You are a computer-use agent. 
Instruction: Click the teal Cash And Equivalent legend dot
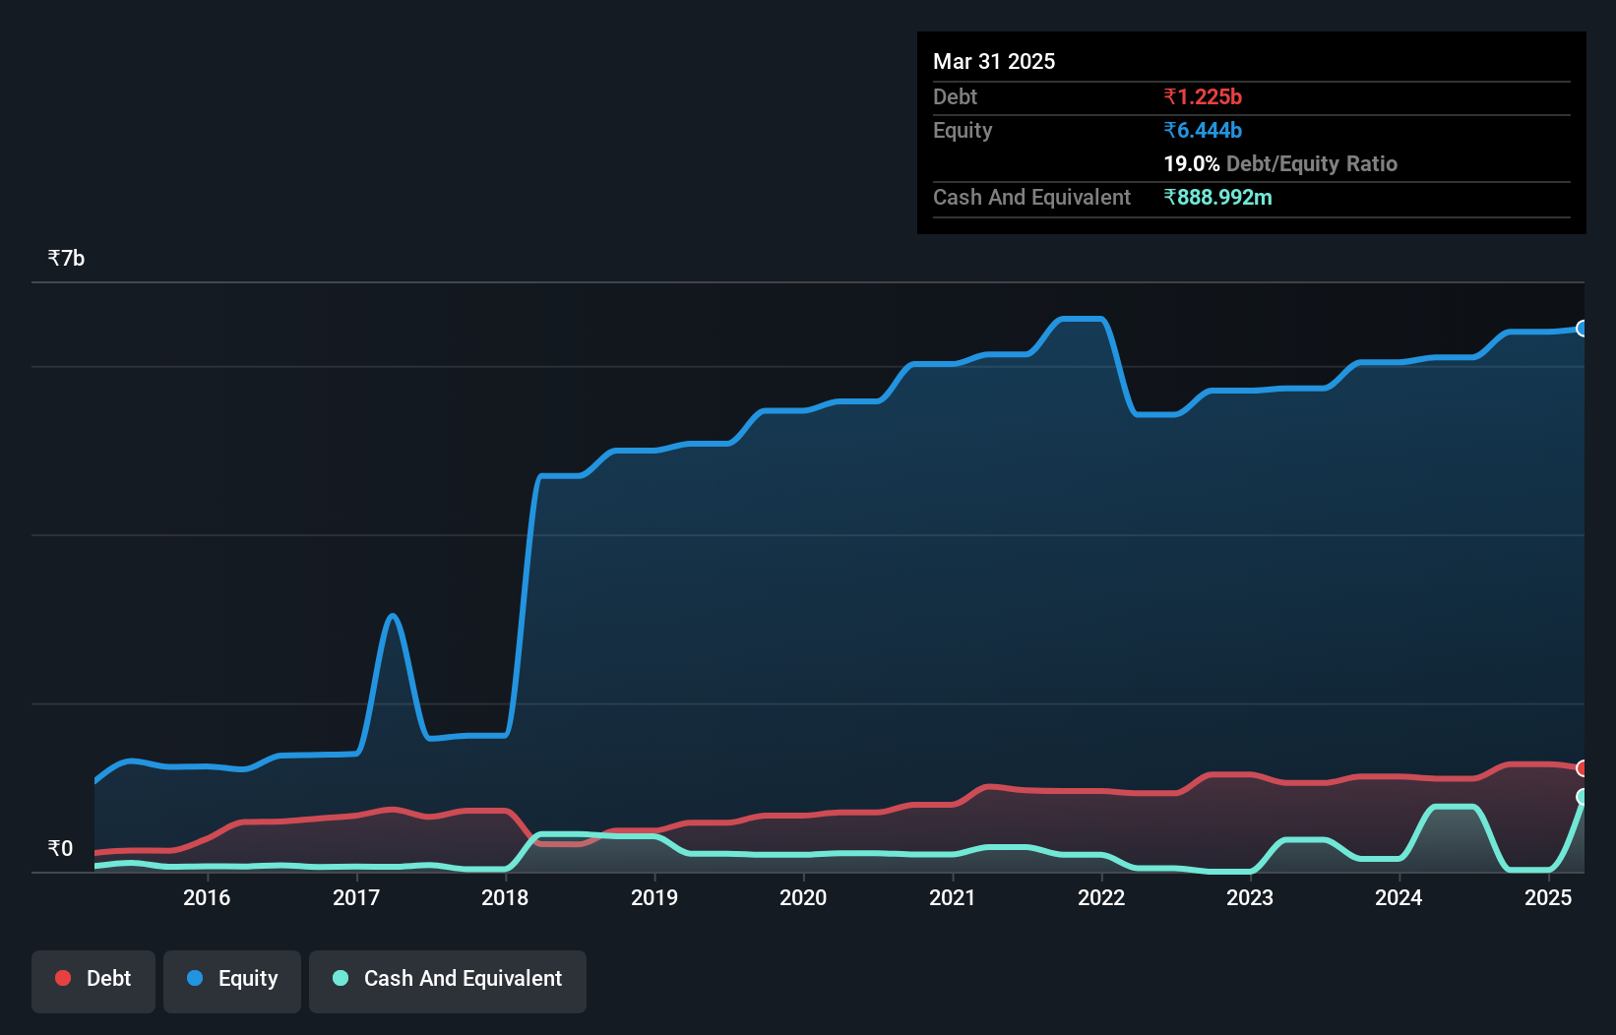click(x=341, y=978)
